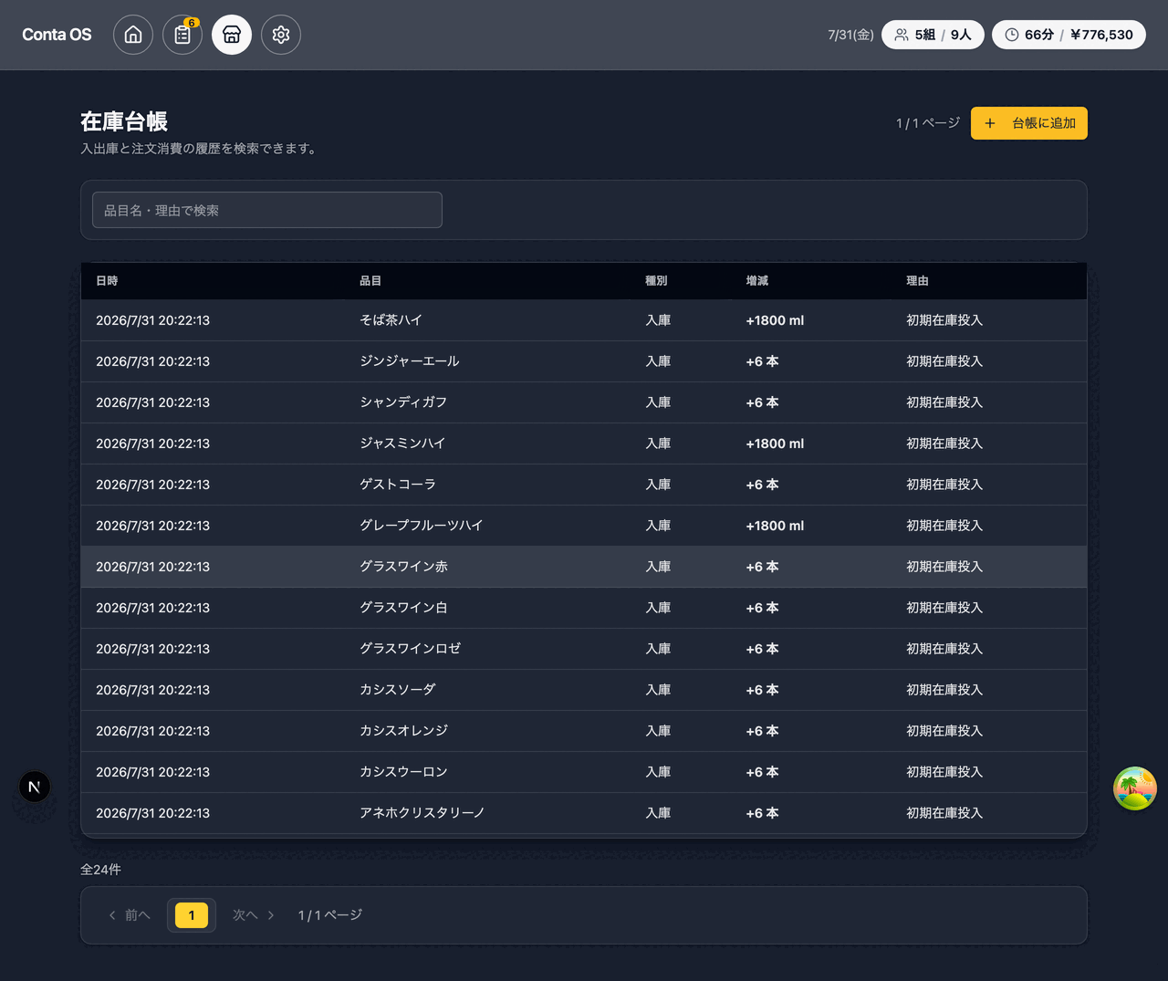Click the palm tree island avatar icon
The image size is (1168, 981).
(x=1135, y=788)
